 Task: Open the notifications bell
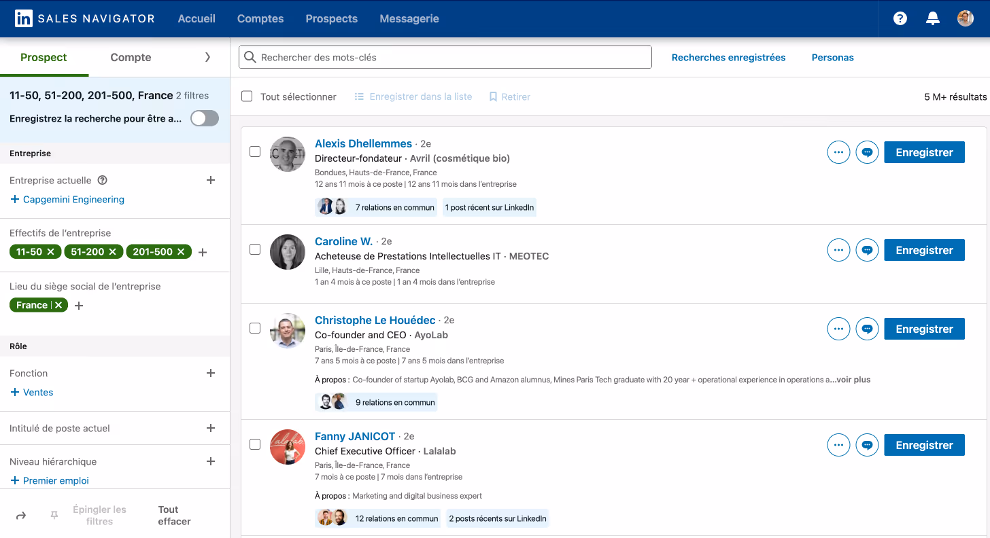coord(933,18)
